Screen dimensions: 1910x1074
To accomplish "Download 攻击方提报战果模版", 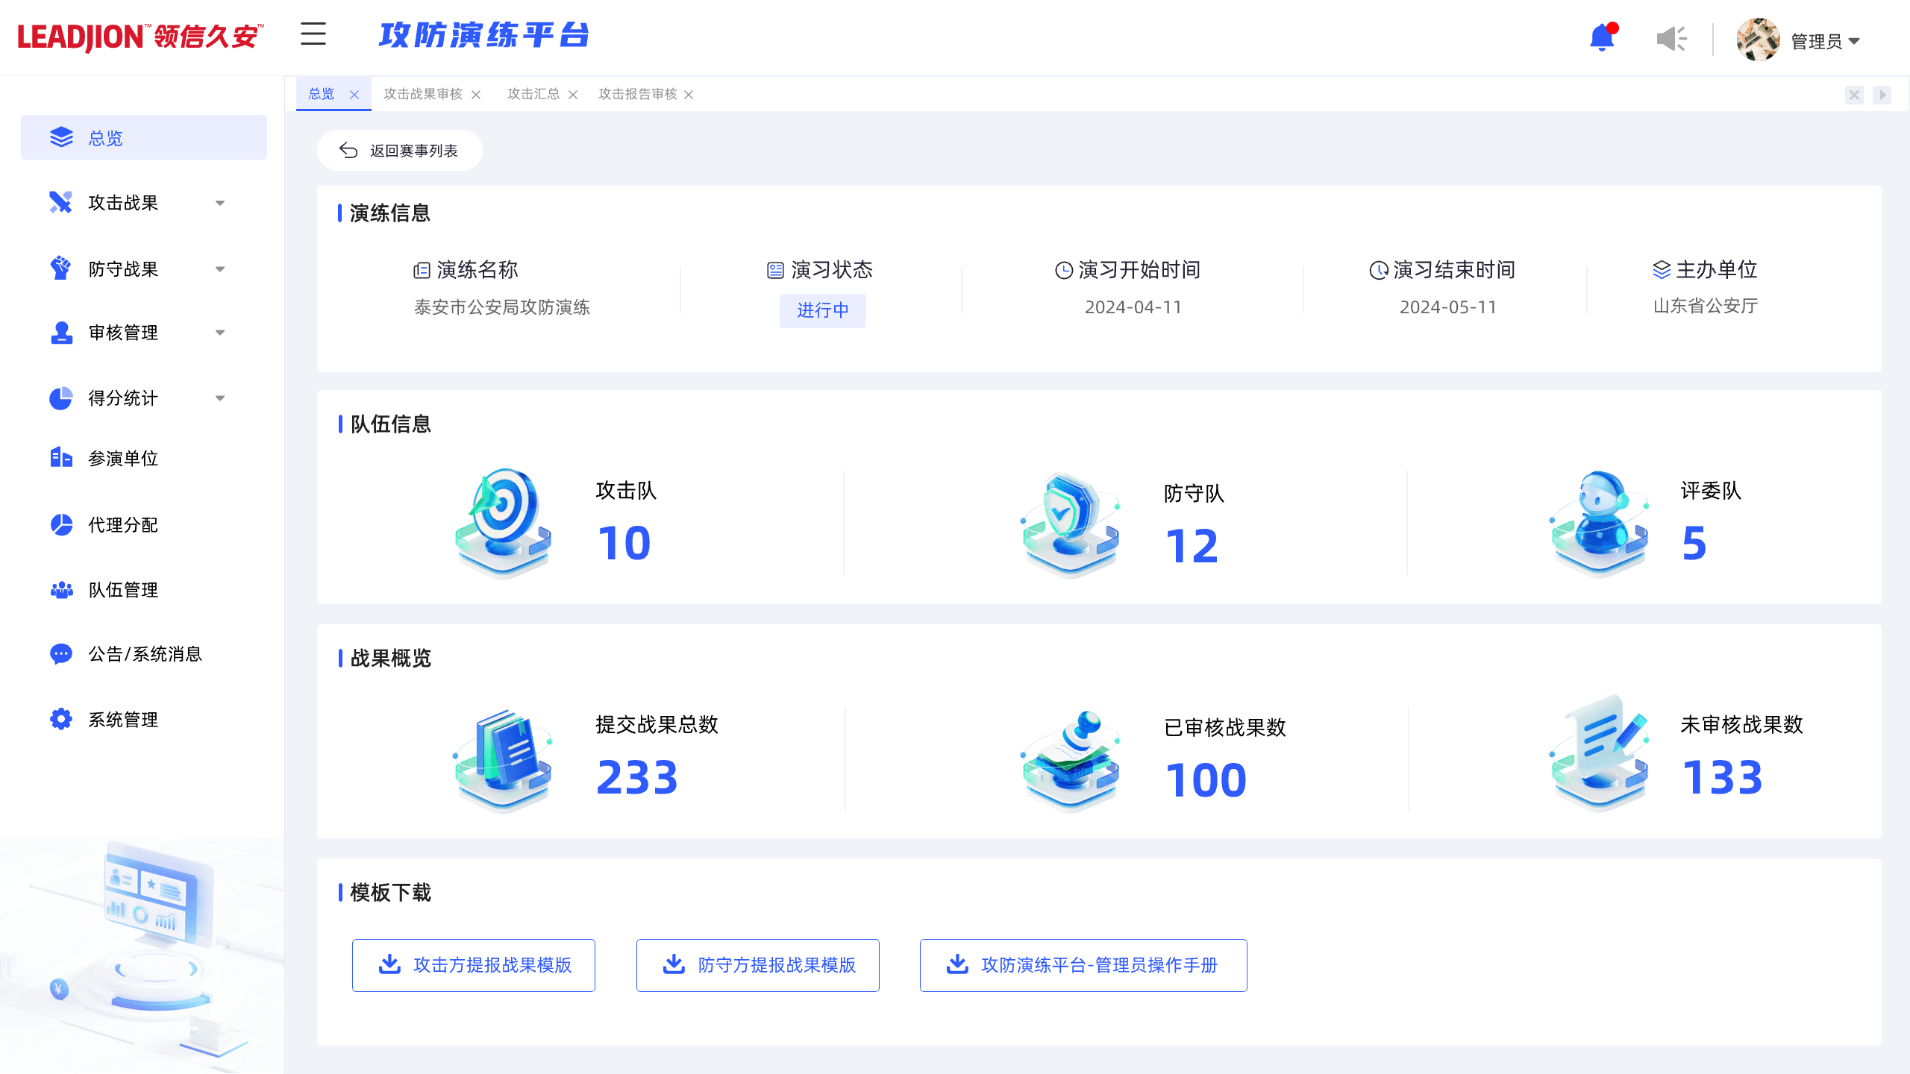I will [x=474, y=965].
